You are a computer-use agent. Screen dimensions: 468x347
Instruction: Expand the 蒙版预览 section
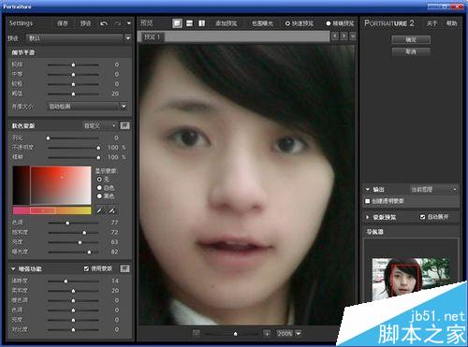367,217
